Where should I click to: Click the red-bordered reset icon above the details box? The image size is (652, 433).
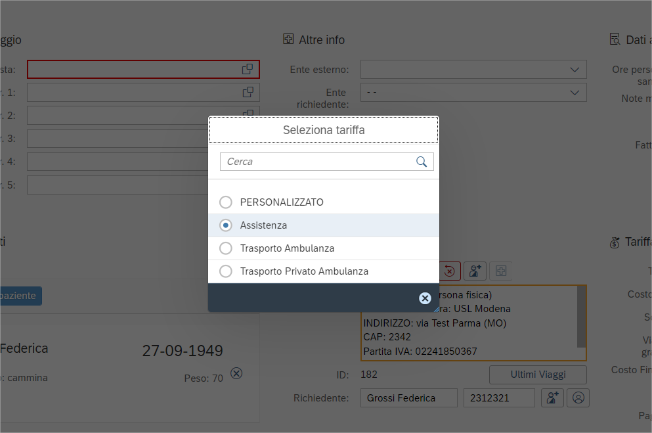[449, 271]
